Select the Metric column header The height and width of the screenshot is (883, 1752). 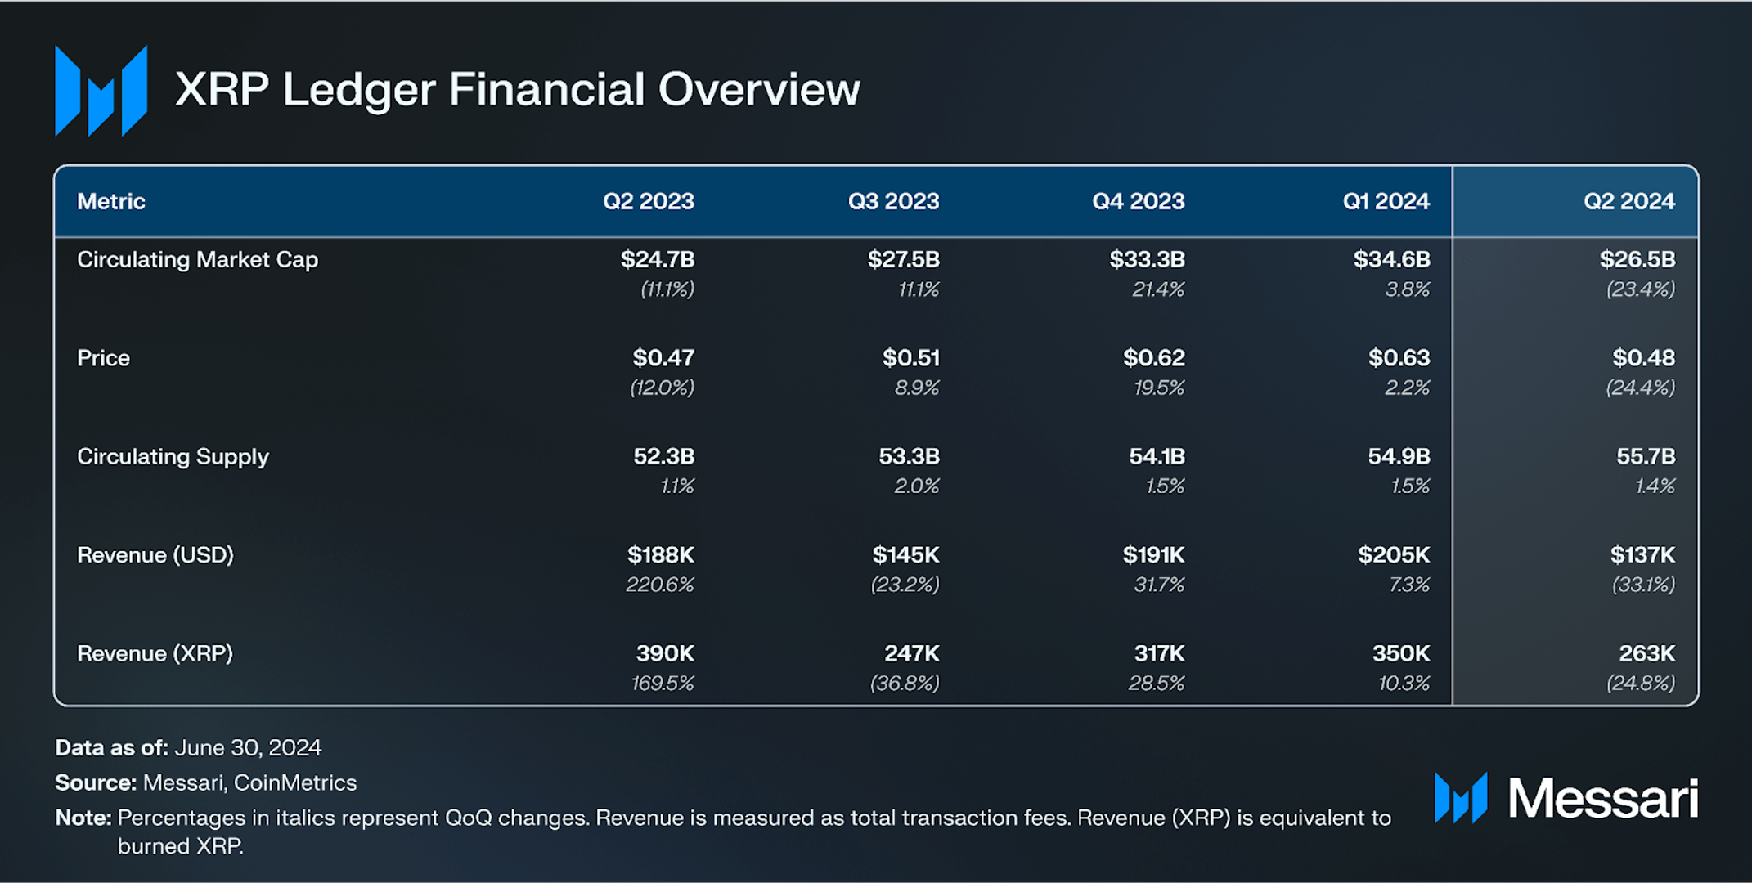click(111, 201)
